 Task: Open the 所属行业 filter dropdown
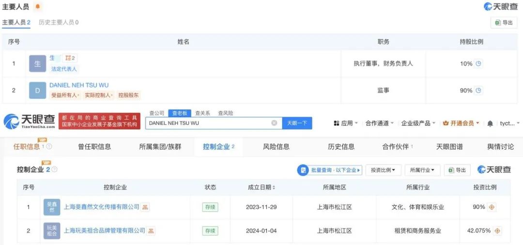coord(423,170)
